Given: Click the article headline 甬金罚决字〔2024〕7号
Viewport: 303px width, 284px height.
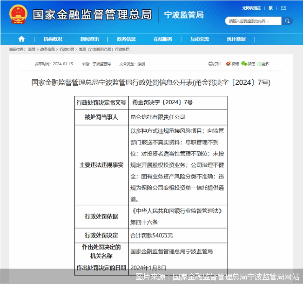Looking at the screenshot, I should [151, 82].
